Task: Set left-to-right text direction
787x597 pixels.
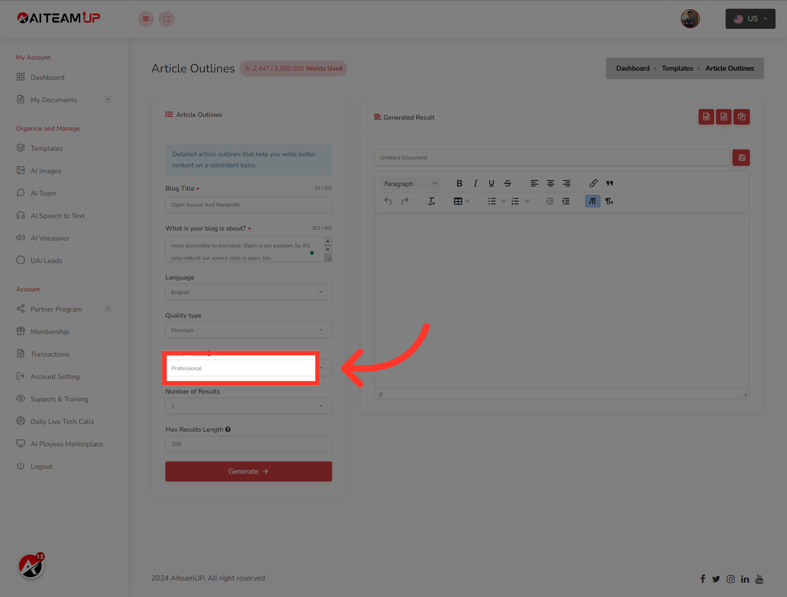Action: click(x=593, y=201)
